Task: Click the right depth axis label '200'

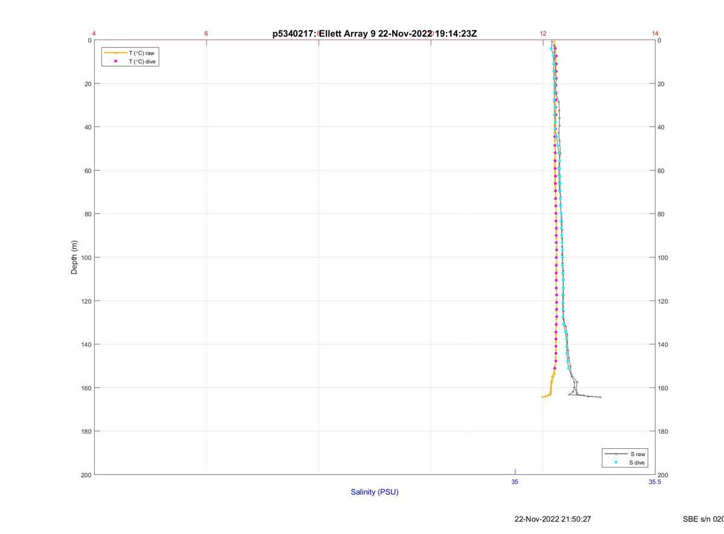Action: [x=663, y=475]
